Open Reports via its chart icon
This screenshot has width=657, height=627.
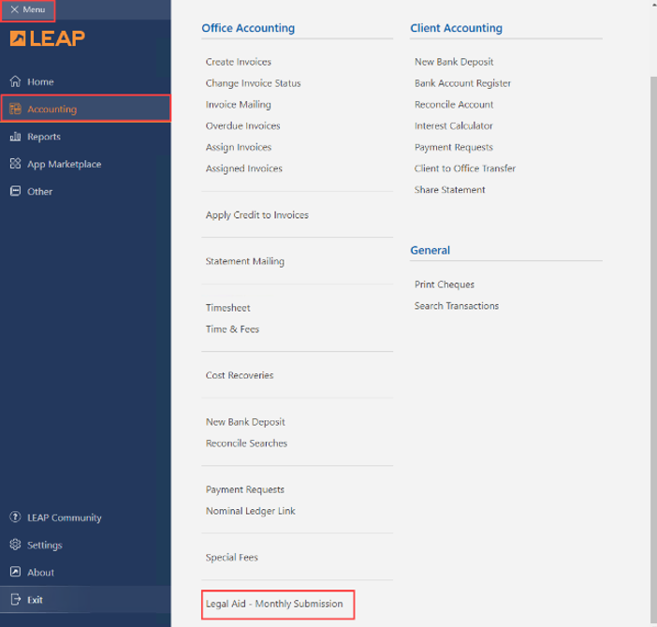(15, 137)
